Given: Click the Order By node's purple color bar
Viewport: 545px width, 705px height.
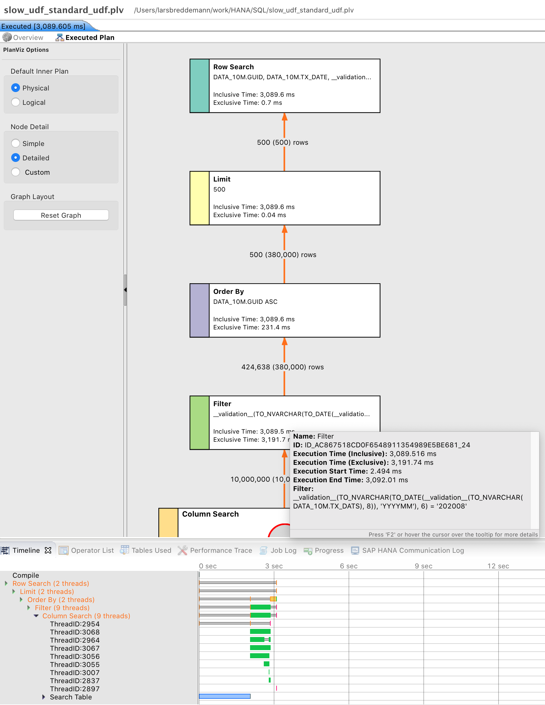Looking at the screenshot, I should coord(200,310).
